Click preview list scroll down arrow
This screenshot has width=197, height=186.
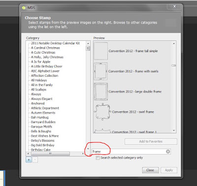[x=174, y=130]
